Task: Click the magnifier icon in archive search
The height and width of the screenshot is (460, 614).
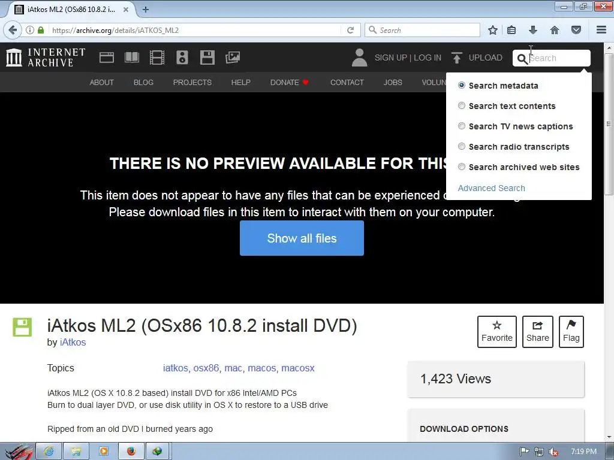Action: (x=522, y=59)
